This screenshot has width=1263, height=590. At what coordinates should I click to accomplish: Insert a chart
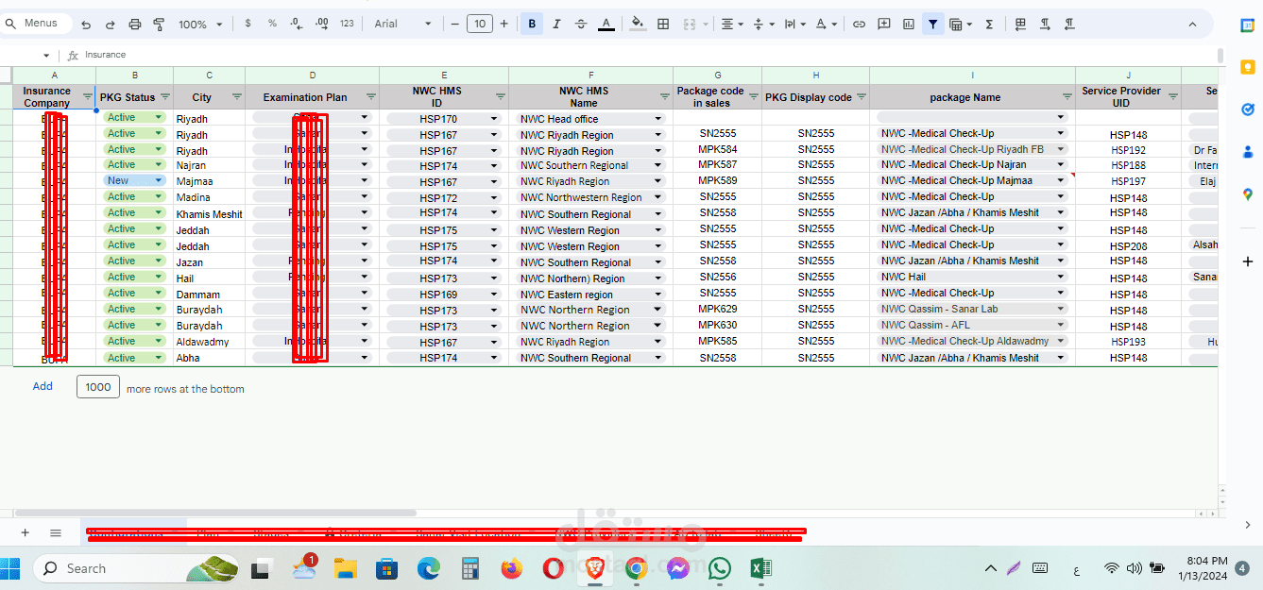(x=909, y=24)
